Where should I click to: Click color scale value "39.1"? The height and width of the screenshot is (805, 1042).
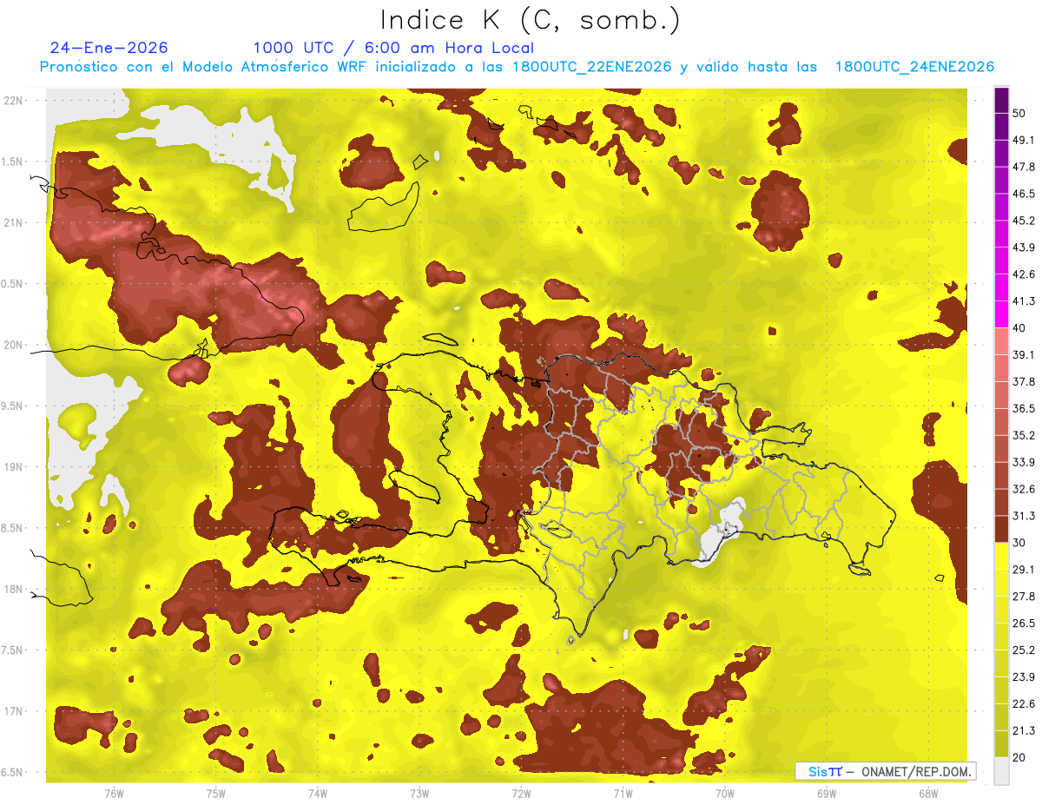click(1023, 354)
